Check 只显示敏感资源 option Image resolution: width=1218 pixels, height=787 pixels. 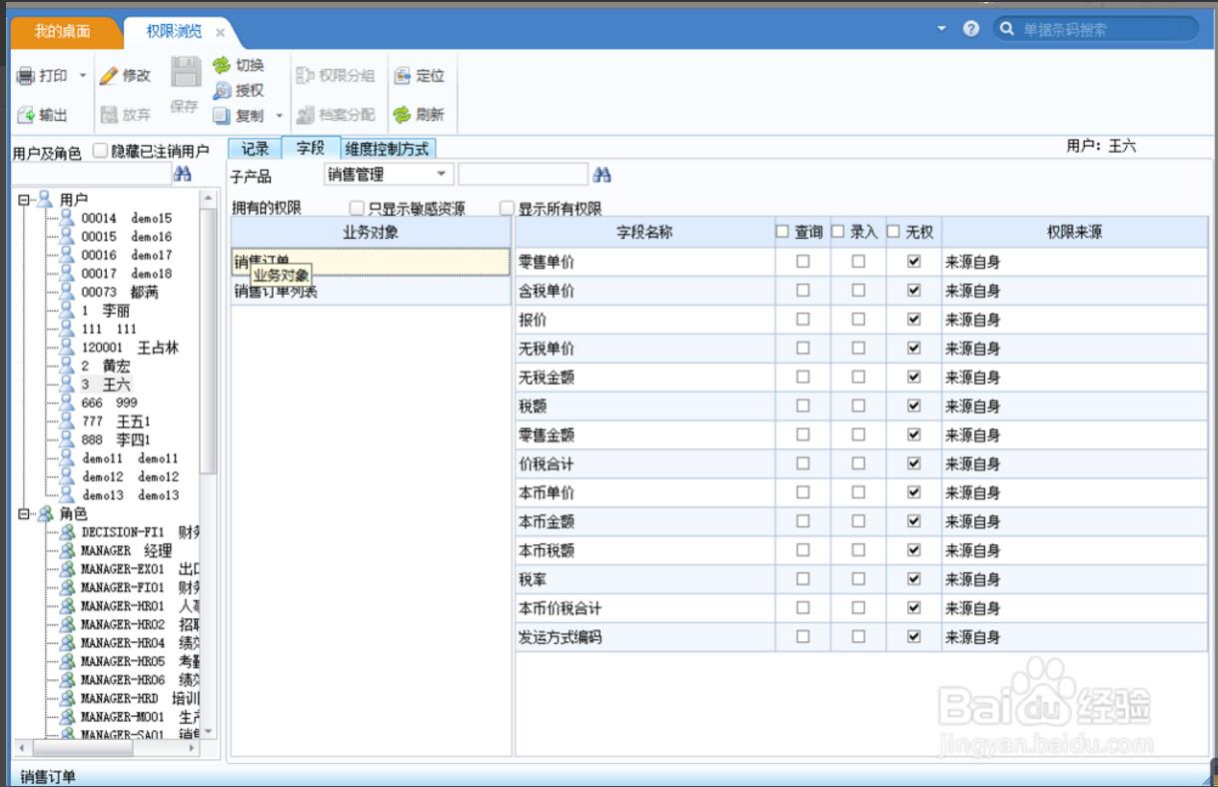click(357, 209)
